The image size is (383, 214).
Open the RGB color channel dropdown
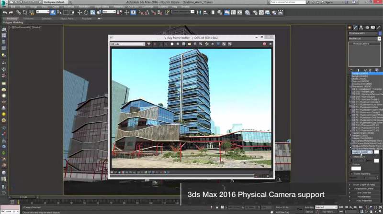(x=127, y=44)
